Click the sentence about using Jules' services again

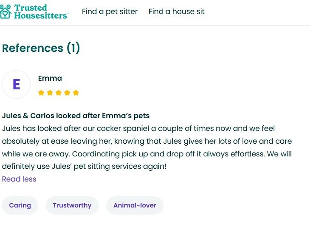[84, 166]
